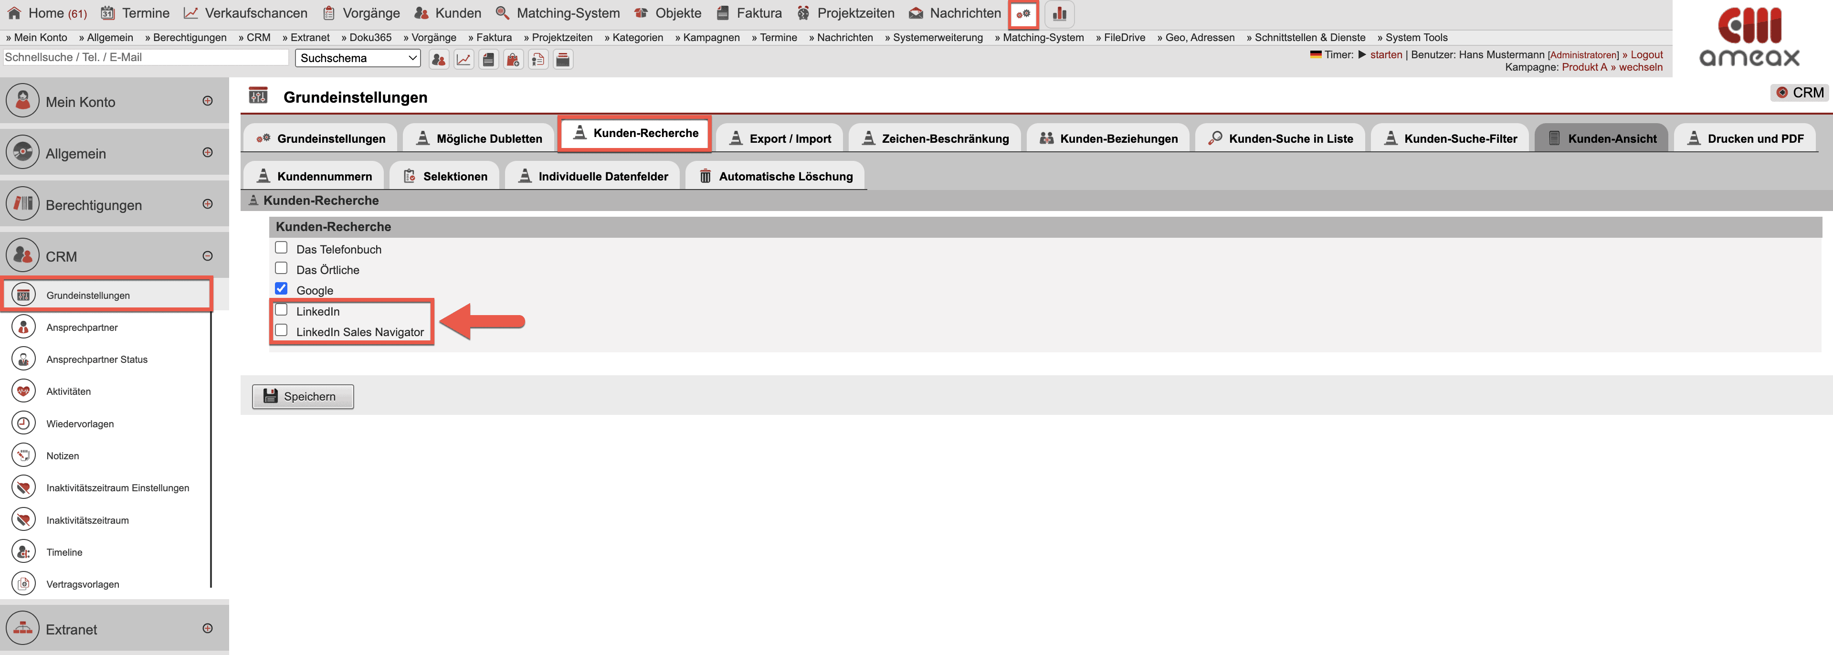Click the customers people icon in toolbar
Screen dimensions: 1833x655
click(x=438, y=59)
